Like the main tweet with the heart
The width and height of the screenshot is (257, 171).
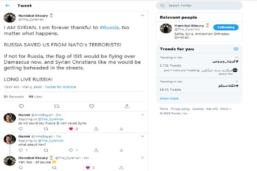tap(92, 106)
